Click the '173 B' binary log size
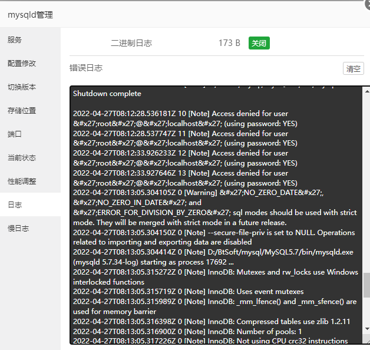 pos(229,43)
